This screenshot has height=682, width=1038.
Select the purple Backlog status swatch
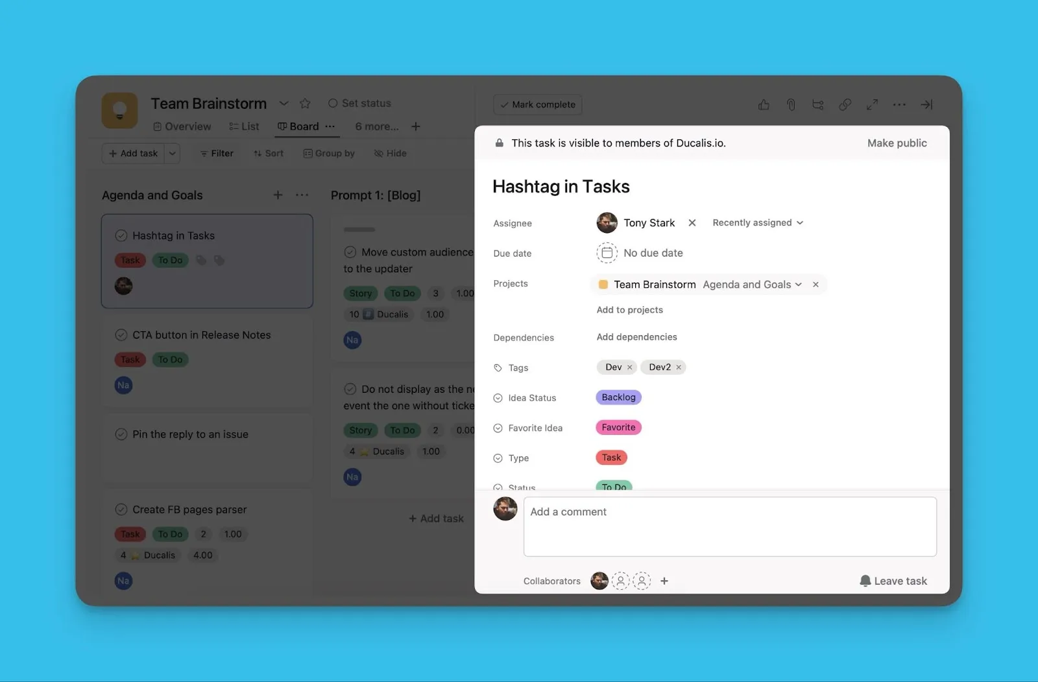618,397
